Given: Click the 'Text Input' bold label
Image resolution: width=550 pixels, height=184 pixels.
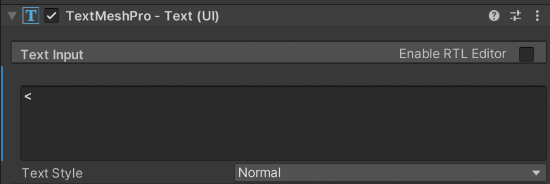Looking at the screenshot, I should pos(52,55).
